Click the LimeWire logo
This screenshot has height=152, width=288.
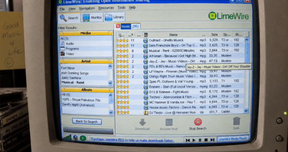228,16
